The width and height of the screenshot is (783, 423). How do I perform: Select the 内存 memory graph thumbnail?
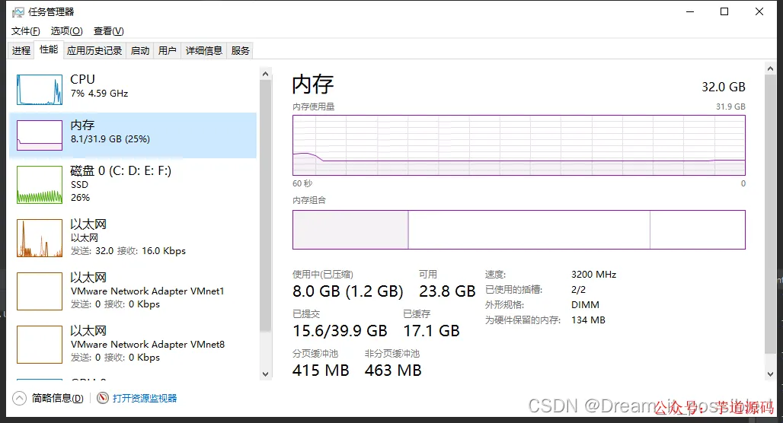pos(40,135)
